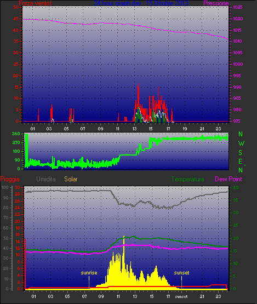The height and width of the screenshot is (304, 257).
Task: Click hour 13 on wind graph time axis
Action: tap(134, 129)
